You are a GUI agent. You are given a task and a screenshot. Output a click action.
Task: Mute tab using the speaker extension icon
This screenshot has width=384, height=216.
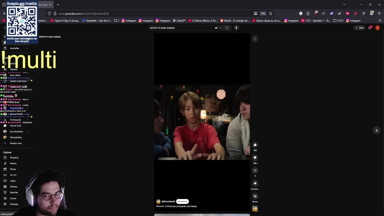pyautogui.click(x=323, y=13)
